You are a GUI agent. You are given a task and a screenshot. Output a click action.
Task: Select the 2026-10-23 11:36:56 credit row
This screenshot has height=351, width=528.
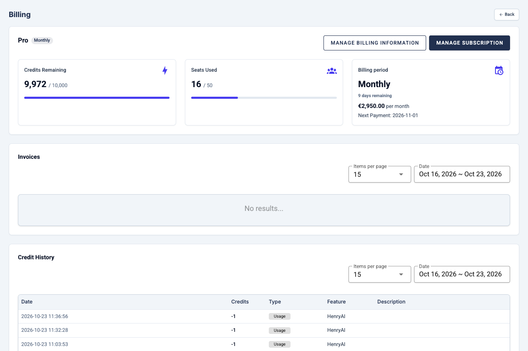point(264,316)
